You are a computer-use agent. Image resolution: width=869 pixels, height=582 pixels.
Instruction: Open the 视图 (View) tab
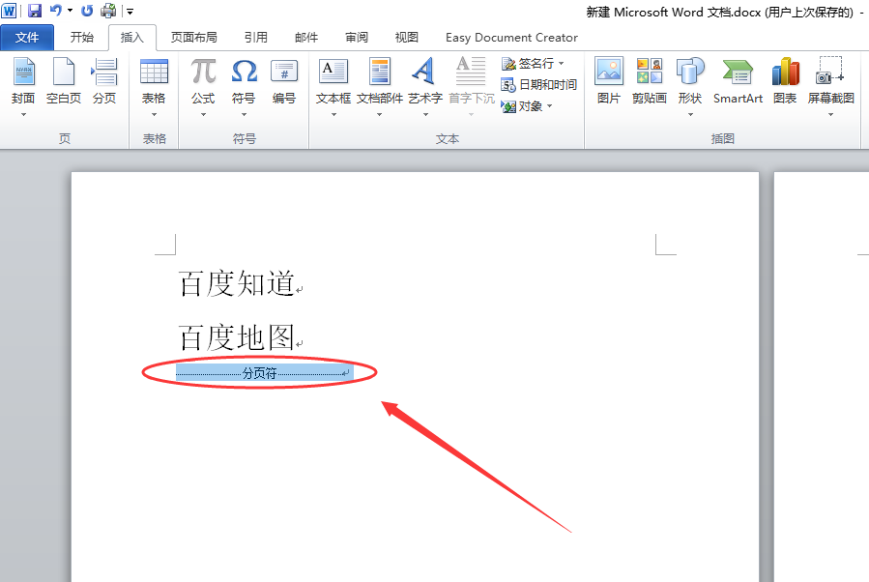tap(407, 37)
